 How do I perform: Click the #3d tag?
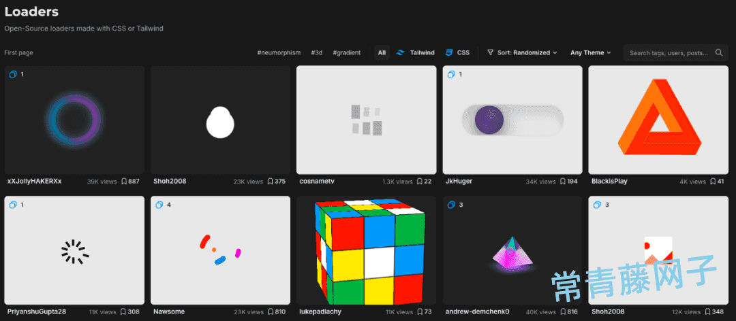pyautogui.click(x=317, y=52)
